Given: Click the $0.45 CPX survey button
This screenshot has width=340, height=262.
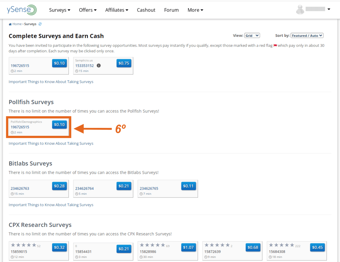Looking at the screenshot, I should (317, 247).
